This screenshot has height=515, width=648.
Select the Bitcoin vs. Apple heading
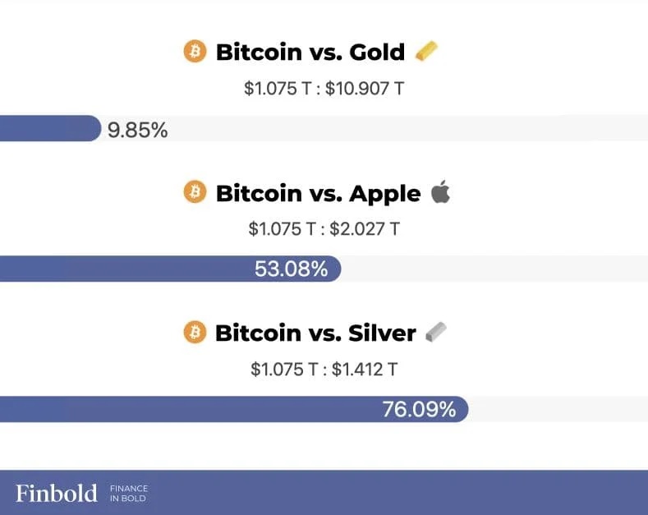[318, 194]
